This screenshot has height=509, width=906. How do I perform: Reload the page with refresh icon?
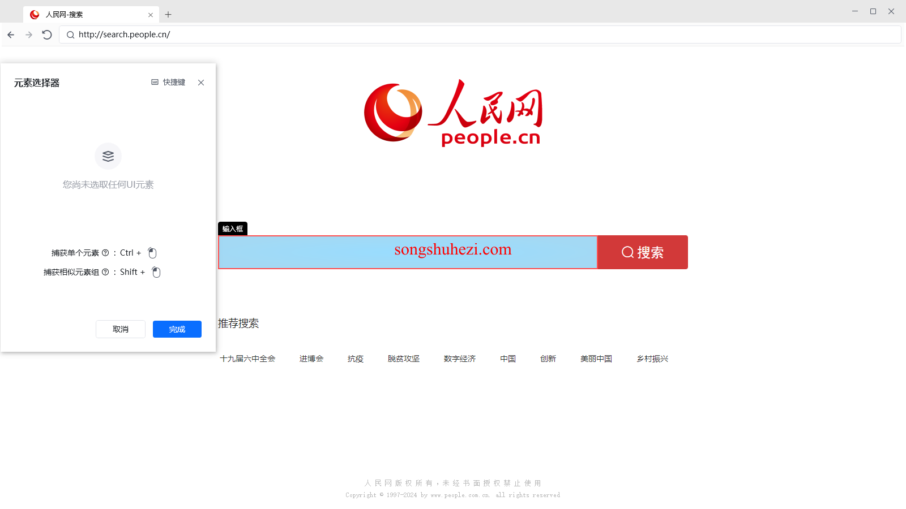click(47, 35)
